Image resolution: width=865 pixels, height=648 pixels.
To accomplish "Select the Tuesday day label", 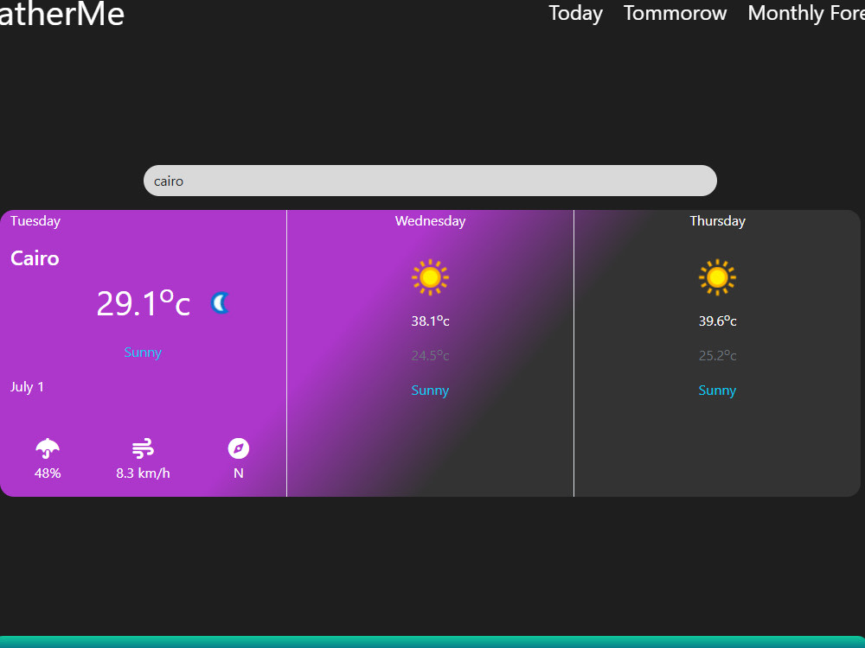I will click(35, 221).
